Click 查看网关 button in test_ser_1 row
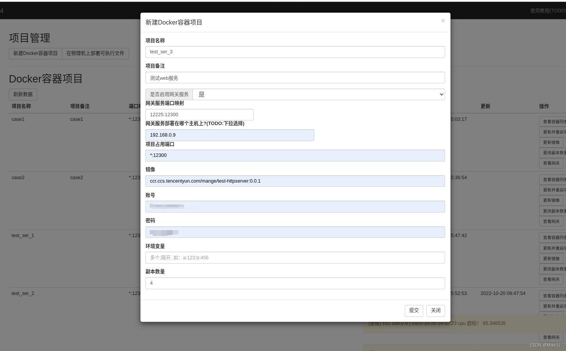 (x=551, y=279)
